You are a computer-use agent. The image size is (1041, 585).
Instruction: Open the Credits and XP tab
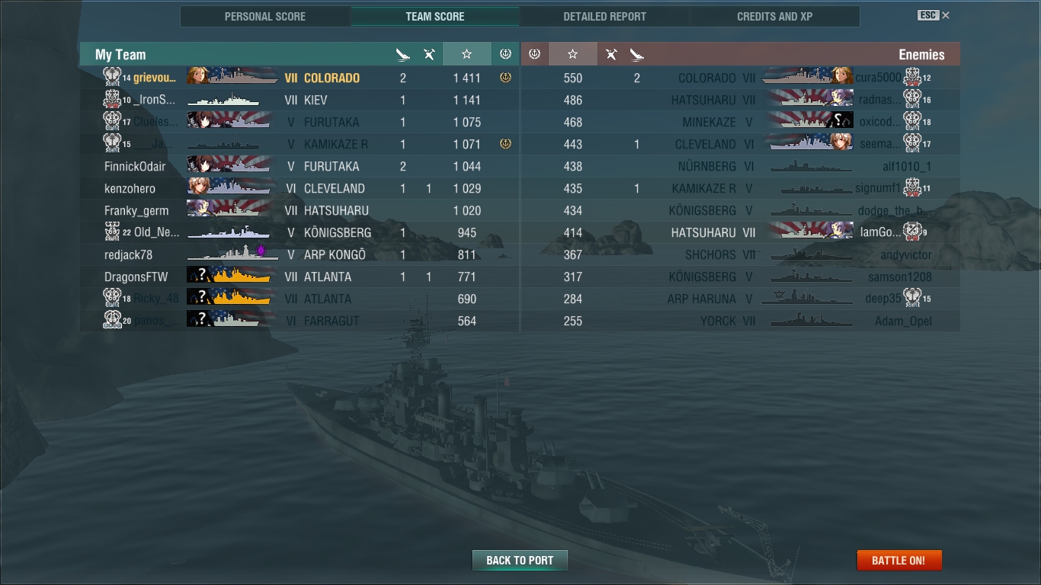[x=775, y=16]
